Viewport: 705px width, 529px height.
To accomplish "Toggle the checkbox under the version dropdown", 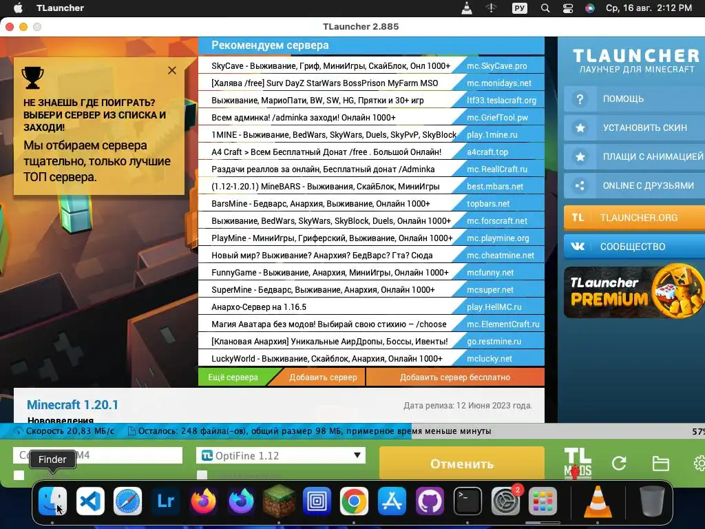I will click(202, 475).
